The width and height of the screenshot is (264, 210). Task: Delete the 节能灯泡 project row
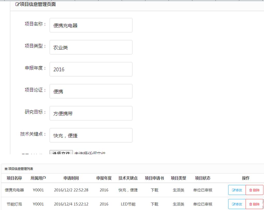(x=254, y=204)
